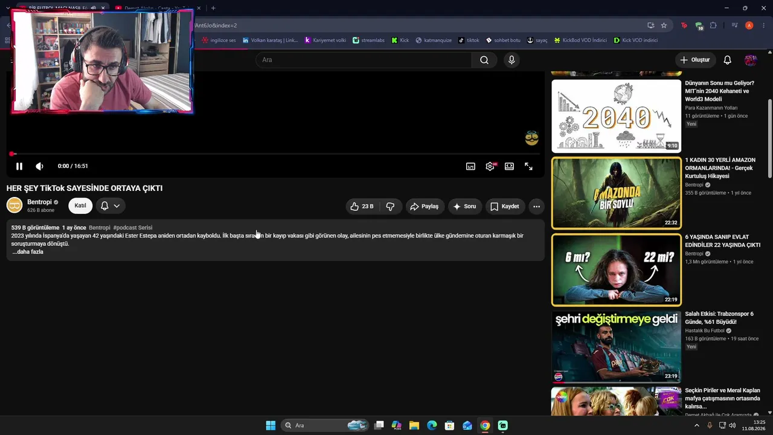The image size is (773, 435).
Task: Open title '6 YAŞINDA SANIP EVLAT EDİNDİLER'
Action: tap(722, 241)
